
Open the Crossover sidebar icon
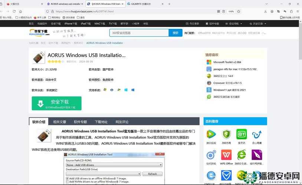pyautogui.click(x=209, y=83)
